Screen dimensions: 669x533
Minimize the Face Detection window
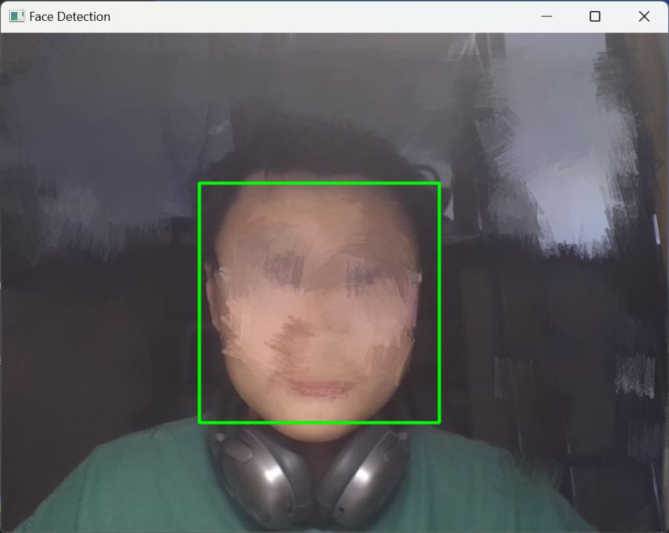[547, 16]
